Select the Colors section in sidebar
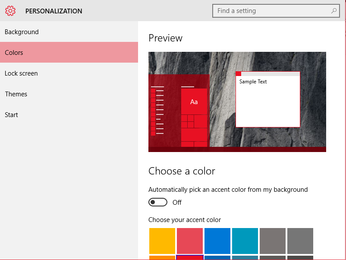Viewport: 346px width, 260px height. (14, 53)
